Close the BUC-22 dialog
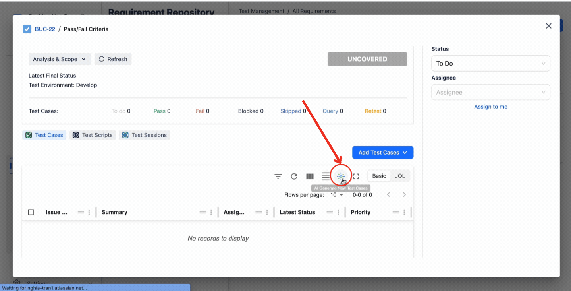 click(548, 26)
